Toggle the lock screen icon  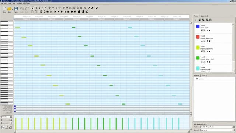79,11
